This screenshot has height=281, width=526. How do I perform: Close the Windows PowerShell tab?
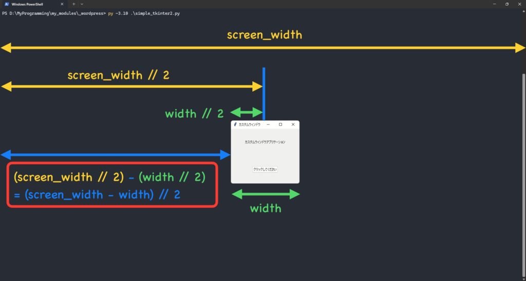point(62,4)
